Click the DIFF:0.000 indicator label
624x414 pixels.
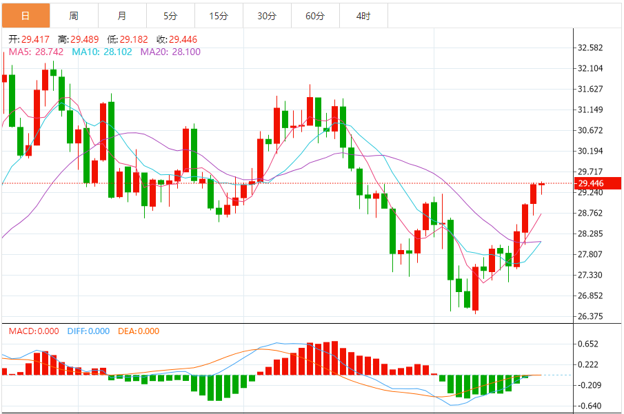pos(88,331)
